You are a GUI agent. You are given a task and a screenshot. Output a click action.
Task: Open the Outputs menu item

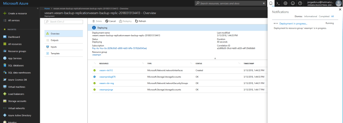tap(64, 40)
